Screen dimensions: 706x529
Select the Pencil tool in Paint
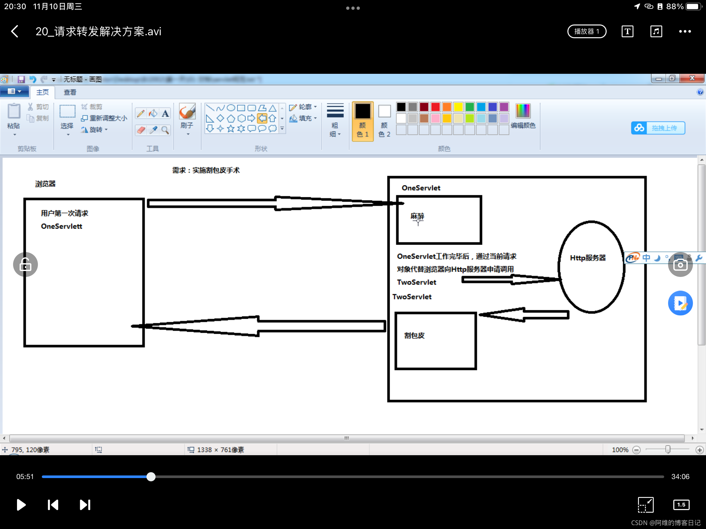pos(141,113)
